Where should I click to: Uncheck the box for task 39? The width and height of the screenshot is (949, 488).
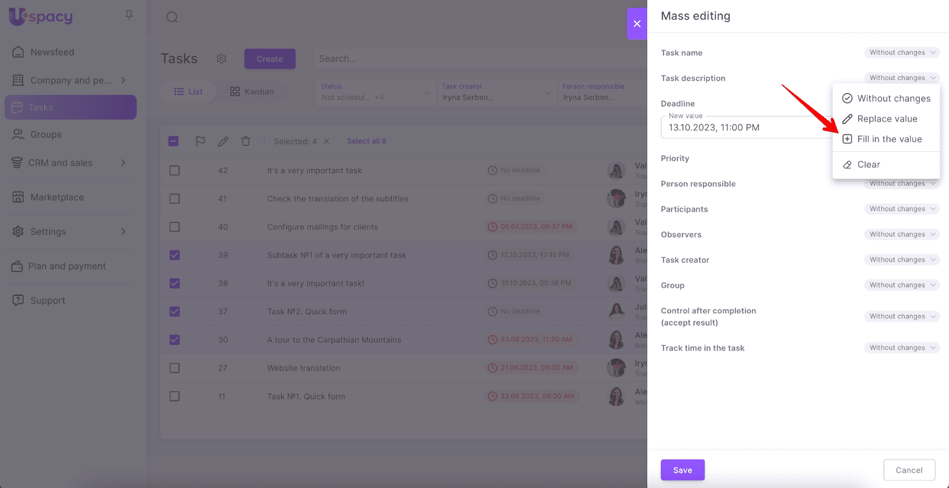[174, 255]
